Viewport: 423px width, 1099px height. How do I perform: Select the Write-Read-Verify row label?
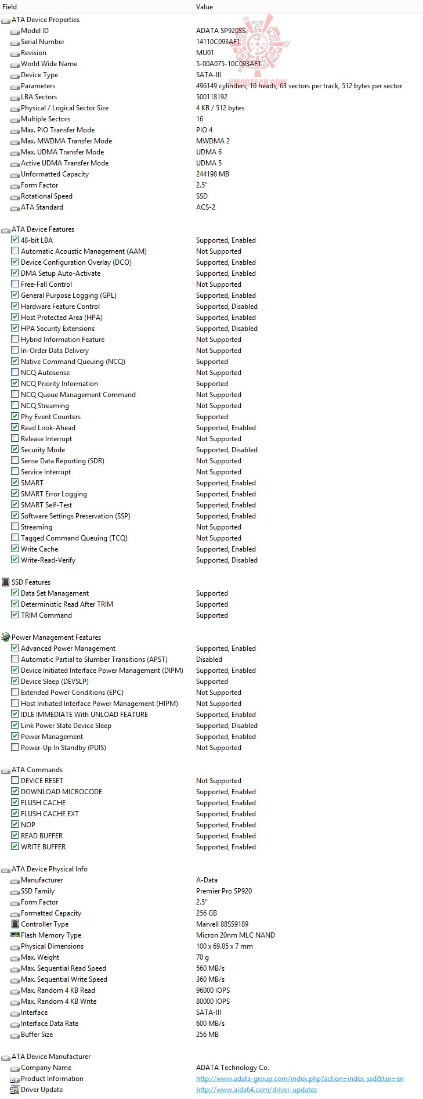click(x=48, y=560)
